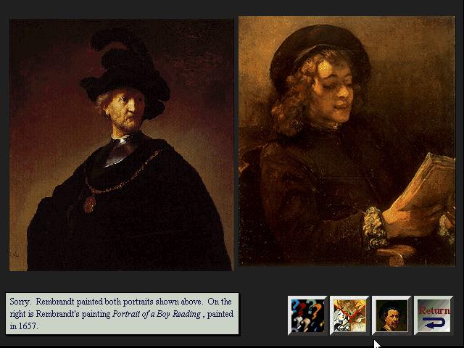Click the red "Return" word label
464x348 pixels.
pyautogui.click(x=434, y=310)
